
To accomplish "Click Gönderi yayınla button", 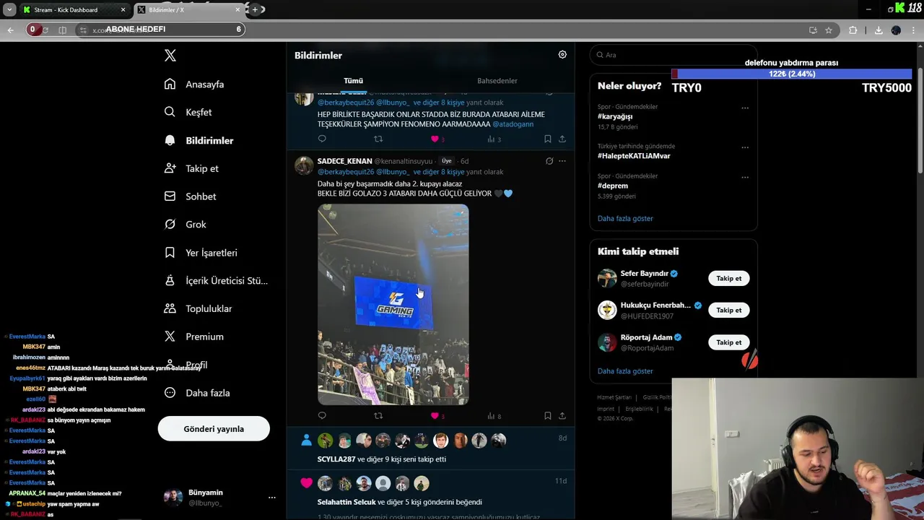I will pos(214,429).
